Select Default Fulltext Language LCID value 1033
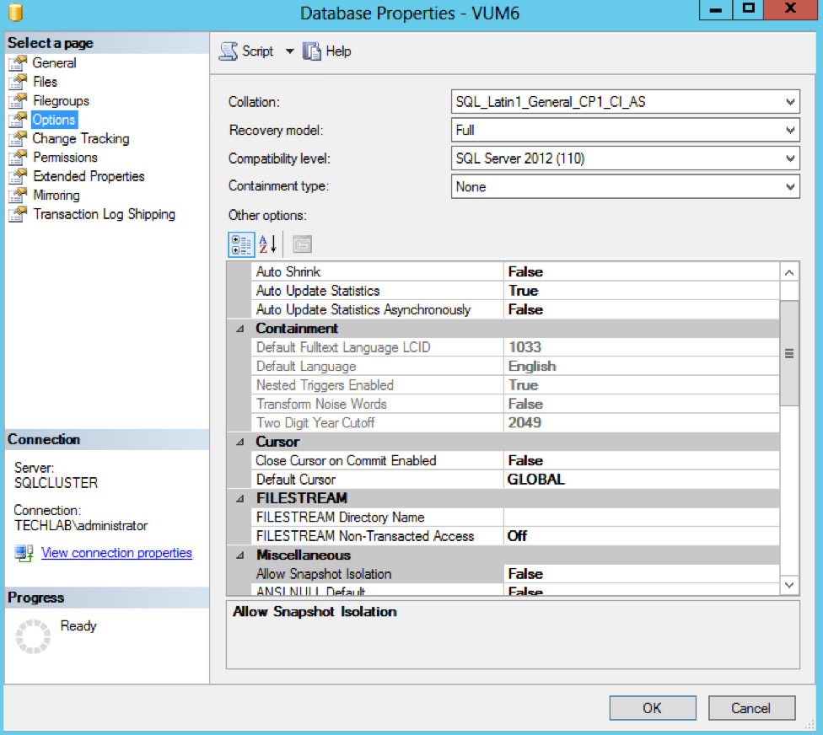This screenshot has height=735, width=823. click(x=642, y=347)
